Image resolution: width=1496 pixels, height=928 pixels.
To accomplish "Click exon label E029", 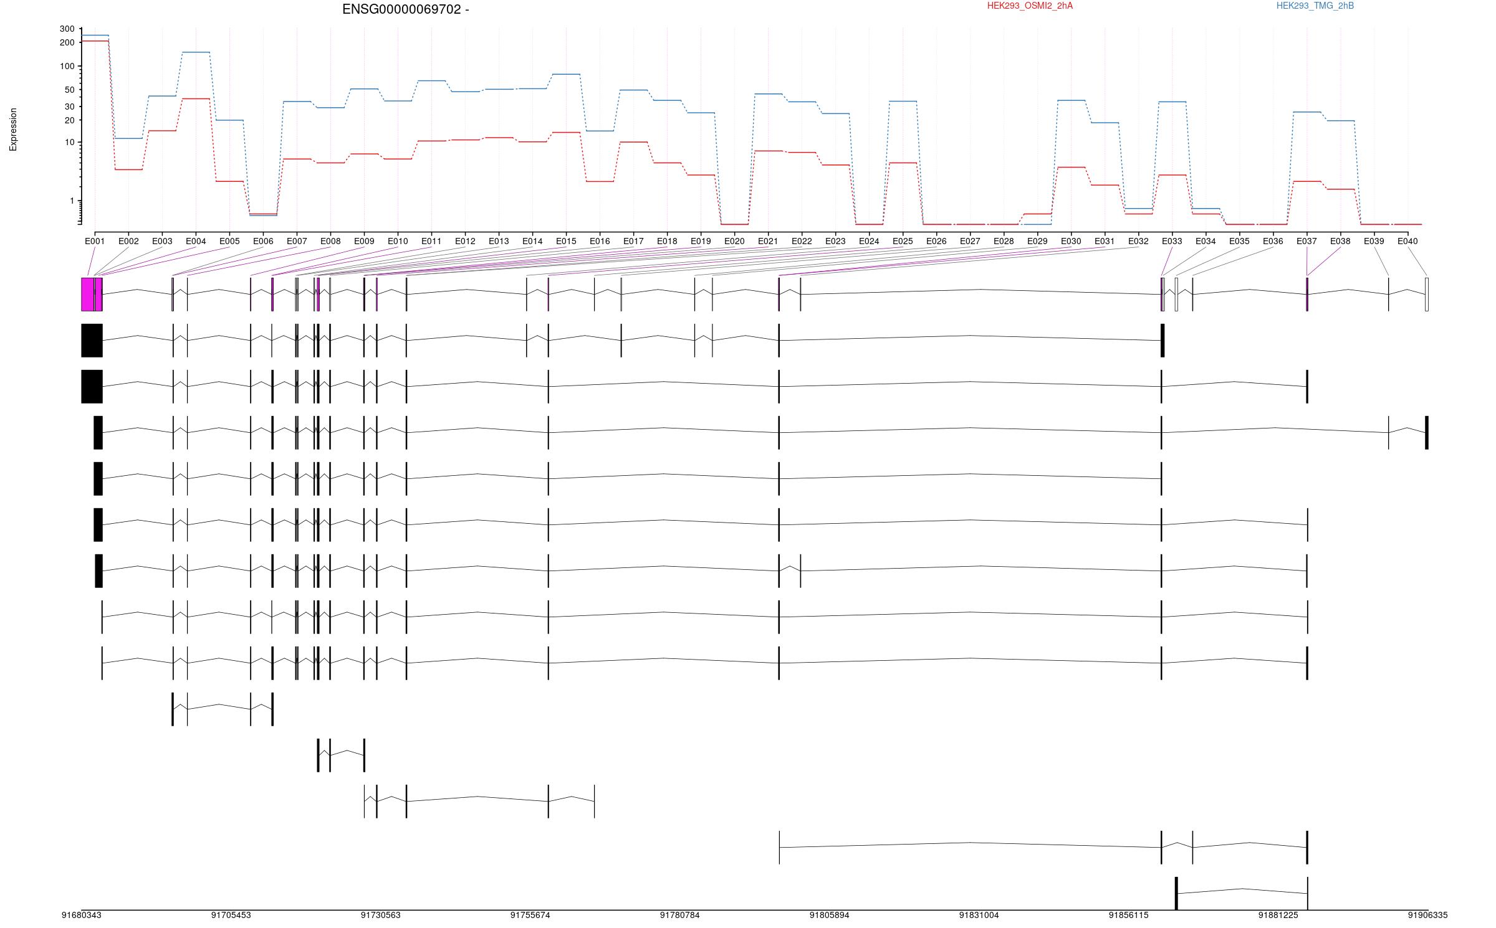I will click(x=1037, y=241).
